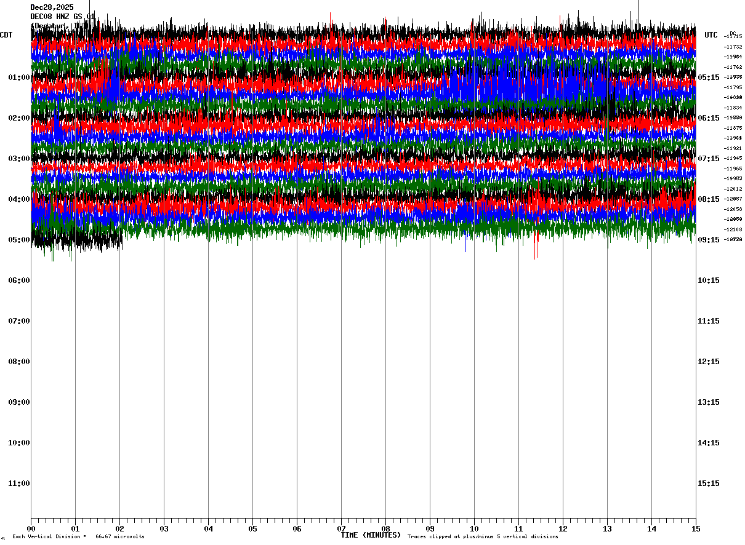Click the CDT hour label "02:00"
745x545 pixels.
(19, 118)
